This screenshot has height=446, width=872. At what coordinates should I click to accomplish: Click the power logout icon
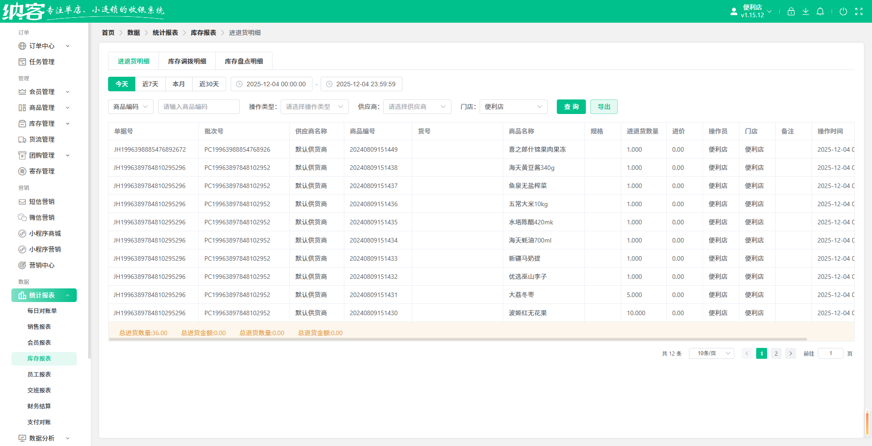844,11
